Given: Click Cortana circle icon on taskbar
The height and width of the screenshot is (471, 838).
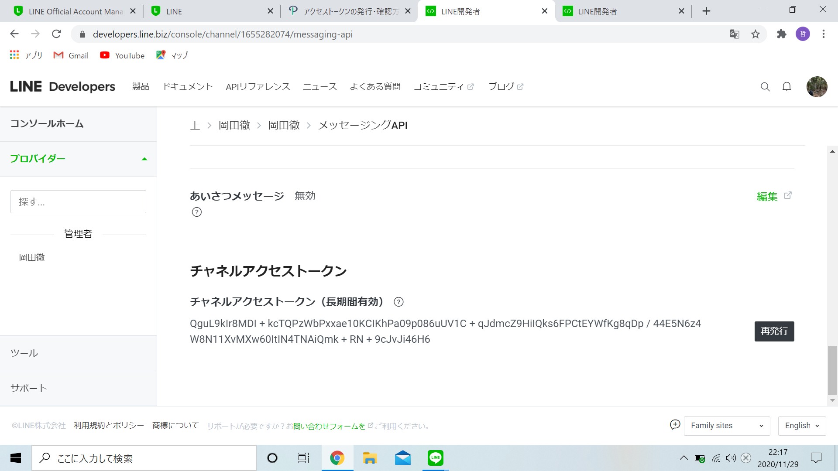Looking at the screenshot, I should 272,458.
